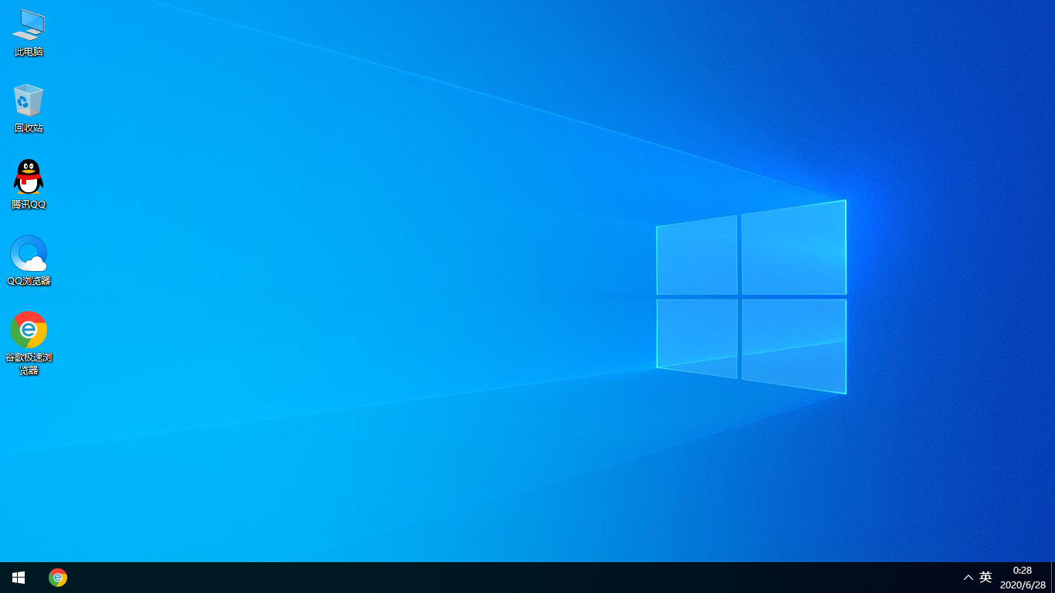The height and width of the screenshot is (593, 1055).
Task: Expand the hidden system tray icons
Action: point(968,578)
